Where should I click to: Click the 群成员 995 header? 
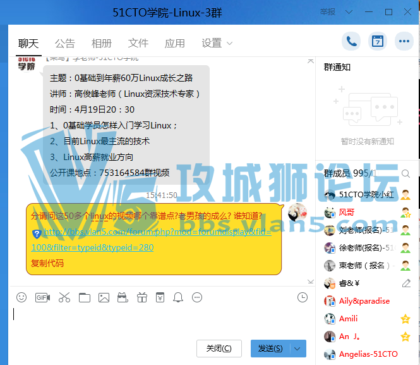pyautogui.click(x=349, y=173)
